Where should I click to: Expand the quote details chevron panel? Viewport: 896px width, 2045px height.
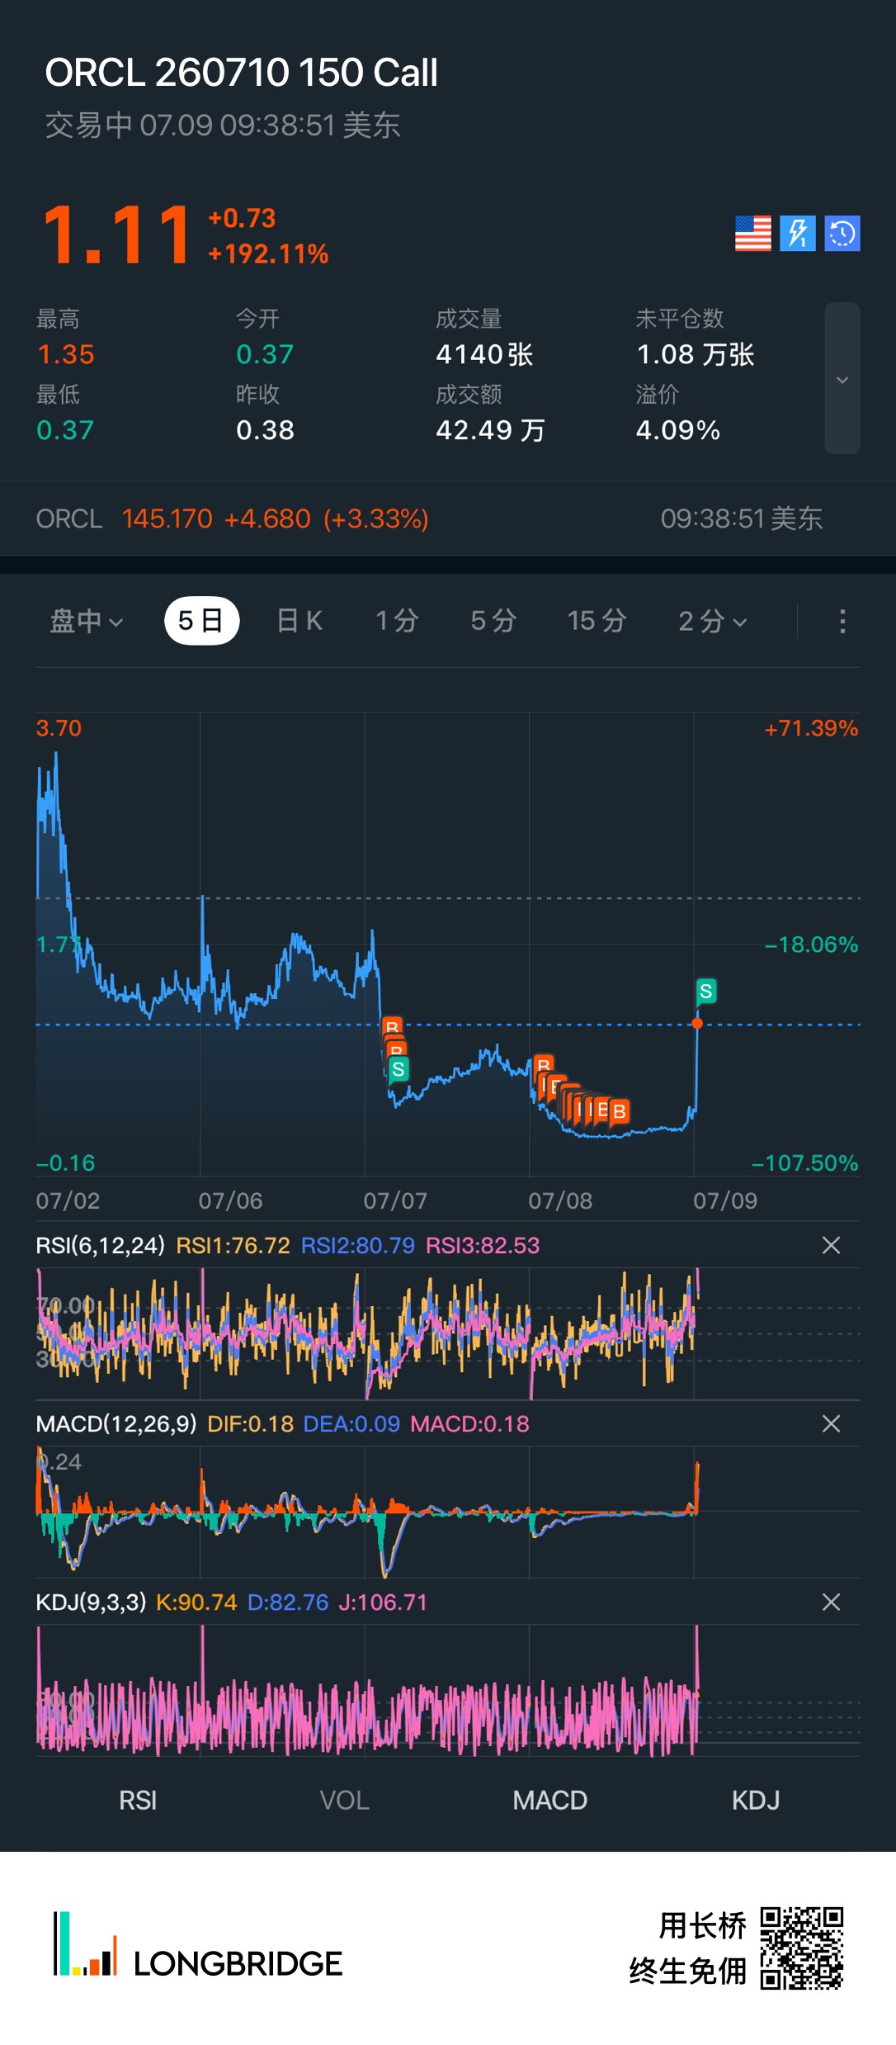tap(842, 379)
